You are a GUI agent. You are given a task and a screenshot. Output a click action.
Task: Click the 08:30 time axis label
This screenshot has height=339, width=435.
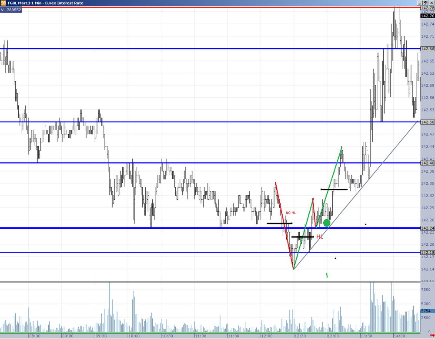35,336
